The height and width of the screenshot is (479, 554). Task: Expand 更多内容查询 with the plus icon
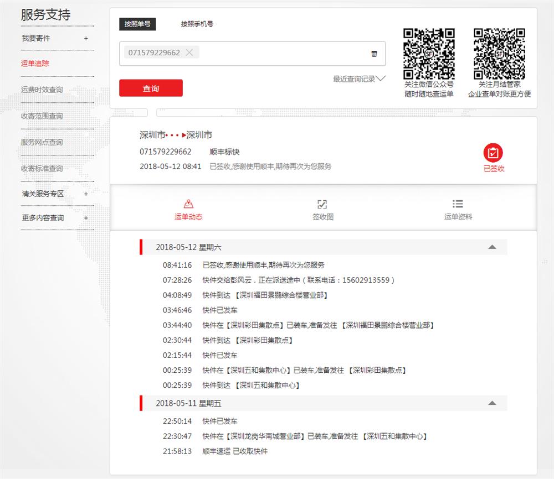(x=86, y=218)
